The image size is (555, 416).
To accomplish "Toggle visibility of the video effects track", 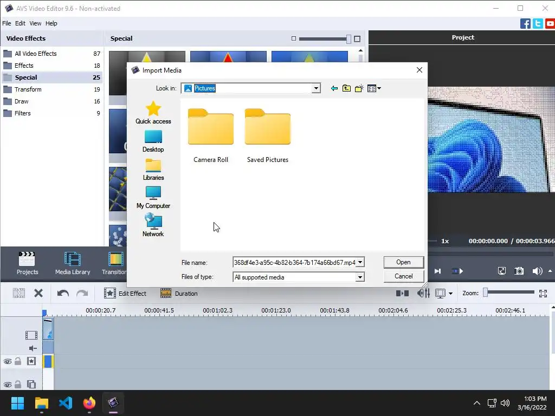I will click(8, 361).
